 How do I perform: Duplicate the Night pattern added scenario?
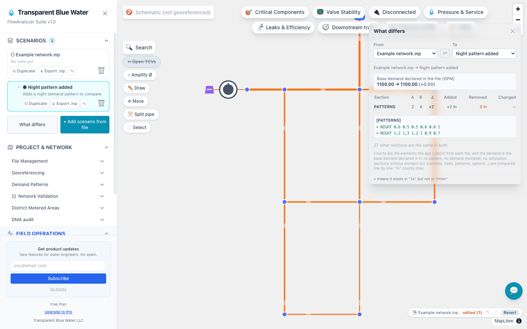(x=36, y=103)
